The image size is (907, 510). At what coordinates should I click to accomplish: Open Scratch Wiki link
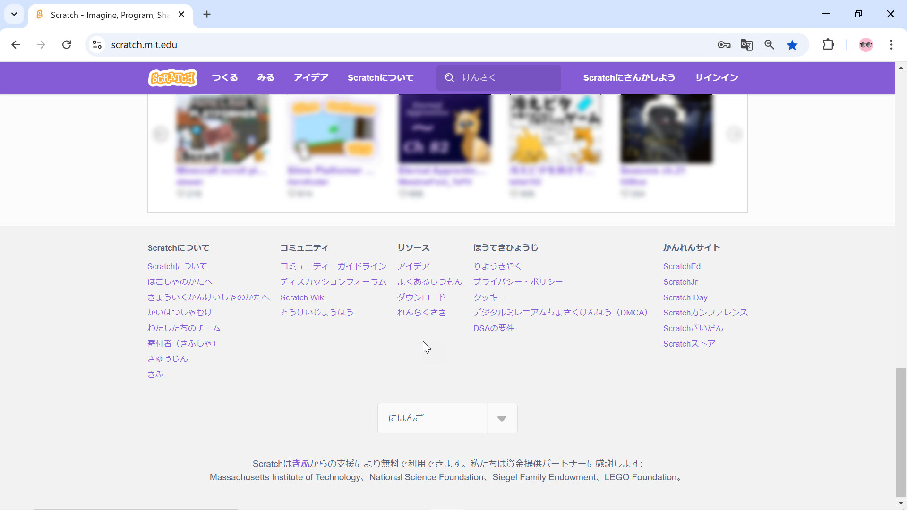click(x=303, y=297)
